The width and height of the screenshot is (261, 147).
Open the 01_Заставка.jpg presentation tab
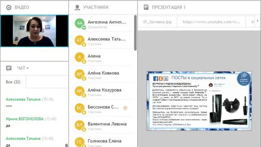[157, 22]
